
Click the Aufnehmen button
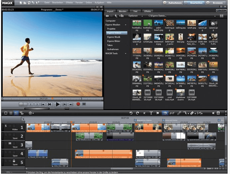click(173, 3)
